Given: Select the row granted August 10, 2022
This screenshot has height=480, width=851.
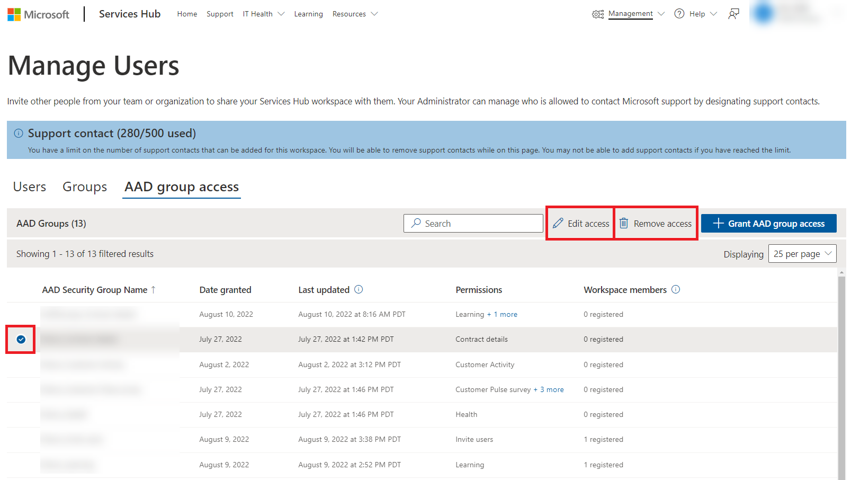Looking at the screenshot, I should [x=422, y=314].
